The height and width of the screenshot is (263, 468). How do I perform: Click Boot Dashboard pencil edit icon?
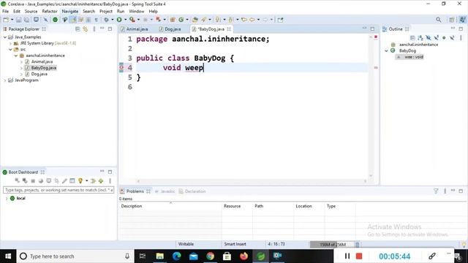(x=64, y=180)
